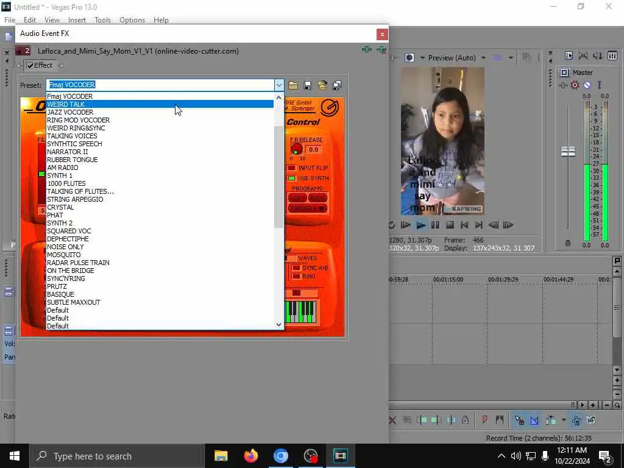
Task: Open the Tools menu
Action: coord(102,20)
